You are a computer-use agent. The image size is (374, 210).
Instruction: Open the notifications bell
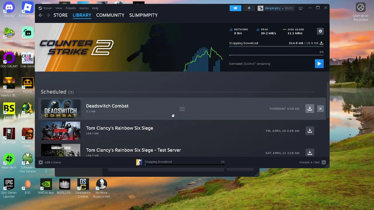click(249, 8)
